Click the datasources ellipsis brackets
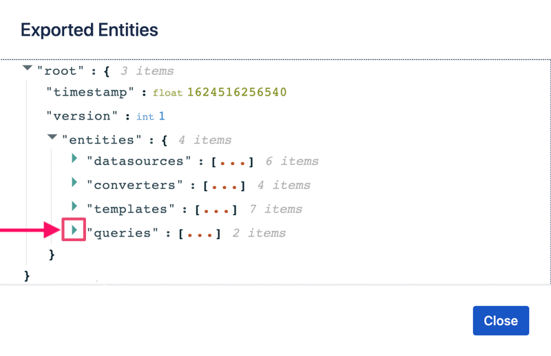 tap(232, 162)
